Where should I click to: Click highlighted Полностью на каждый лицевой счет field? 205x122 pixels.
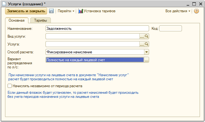coord(95,60)
